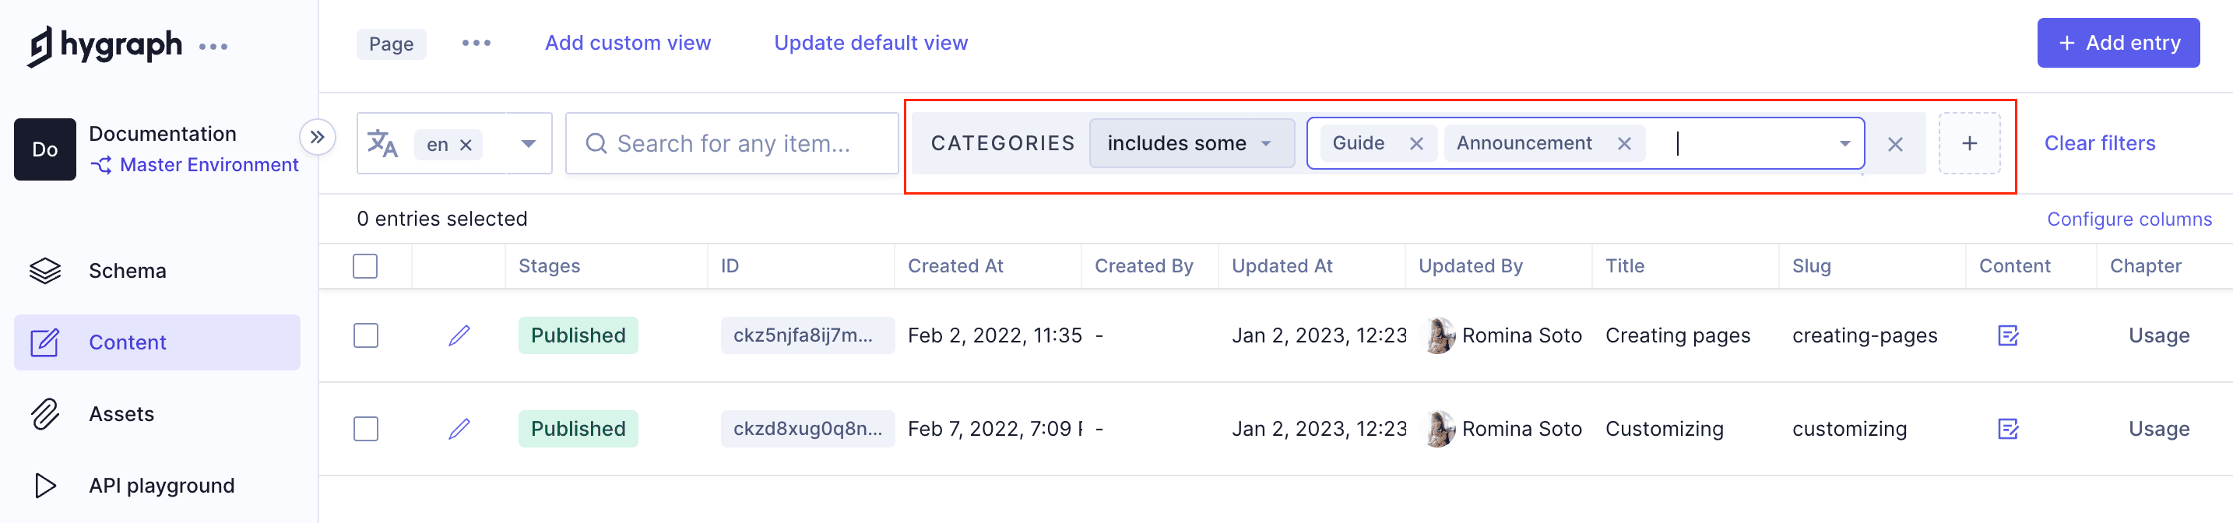The height and width of the screenshot is (523, 2233).
Task: Open the Schema section icon in sidebar
Action: pos(45,270)
